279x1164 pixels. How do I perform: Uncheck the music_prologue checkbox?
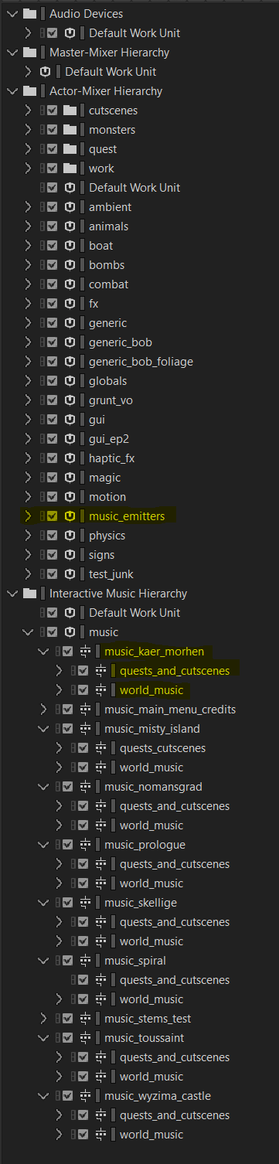[x=67, y=845]
